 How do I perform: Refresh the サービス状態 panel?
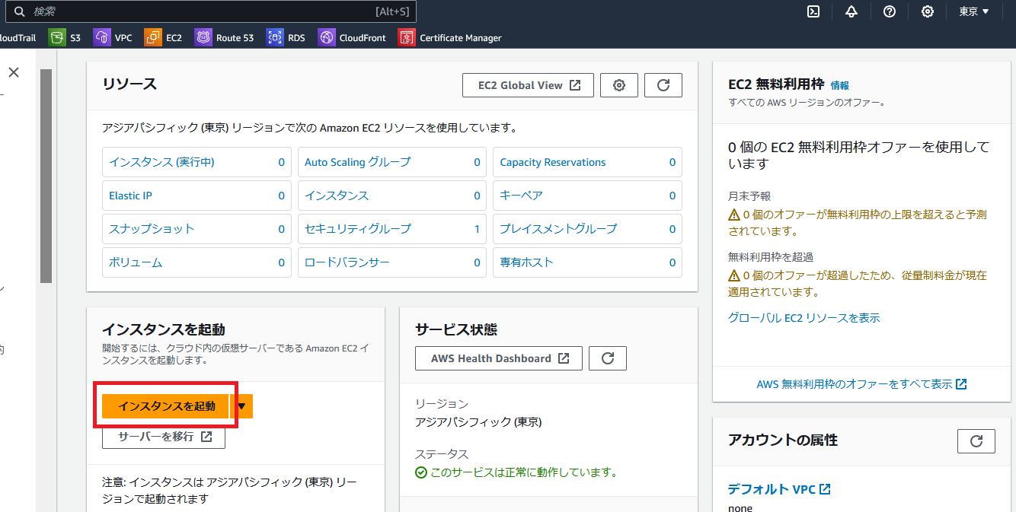(608, 358)
